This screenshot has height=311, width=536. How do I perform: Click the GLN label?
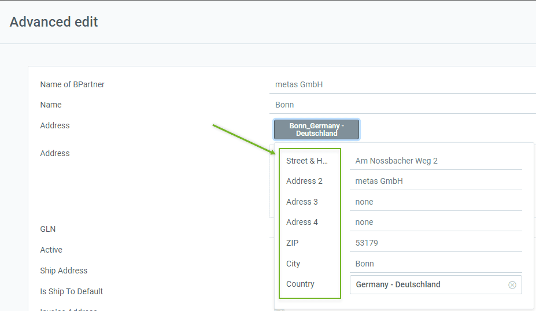click(x=48, y=229)
